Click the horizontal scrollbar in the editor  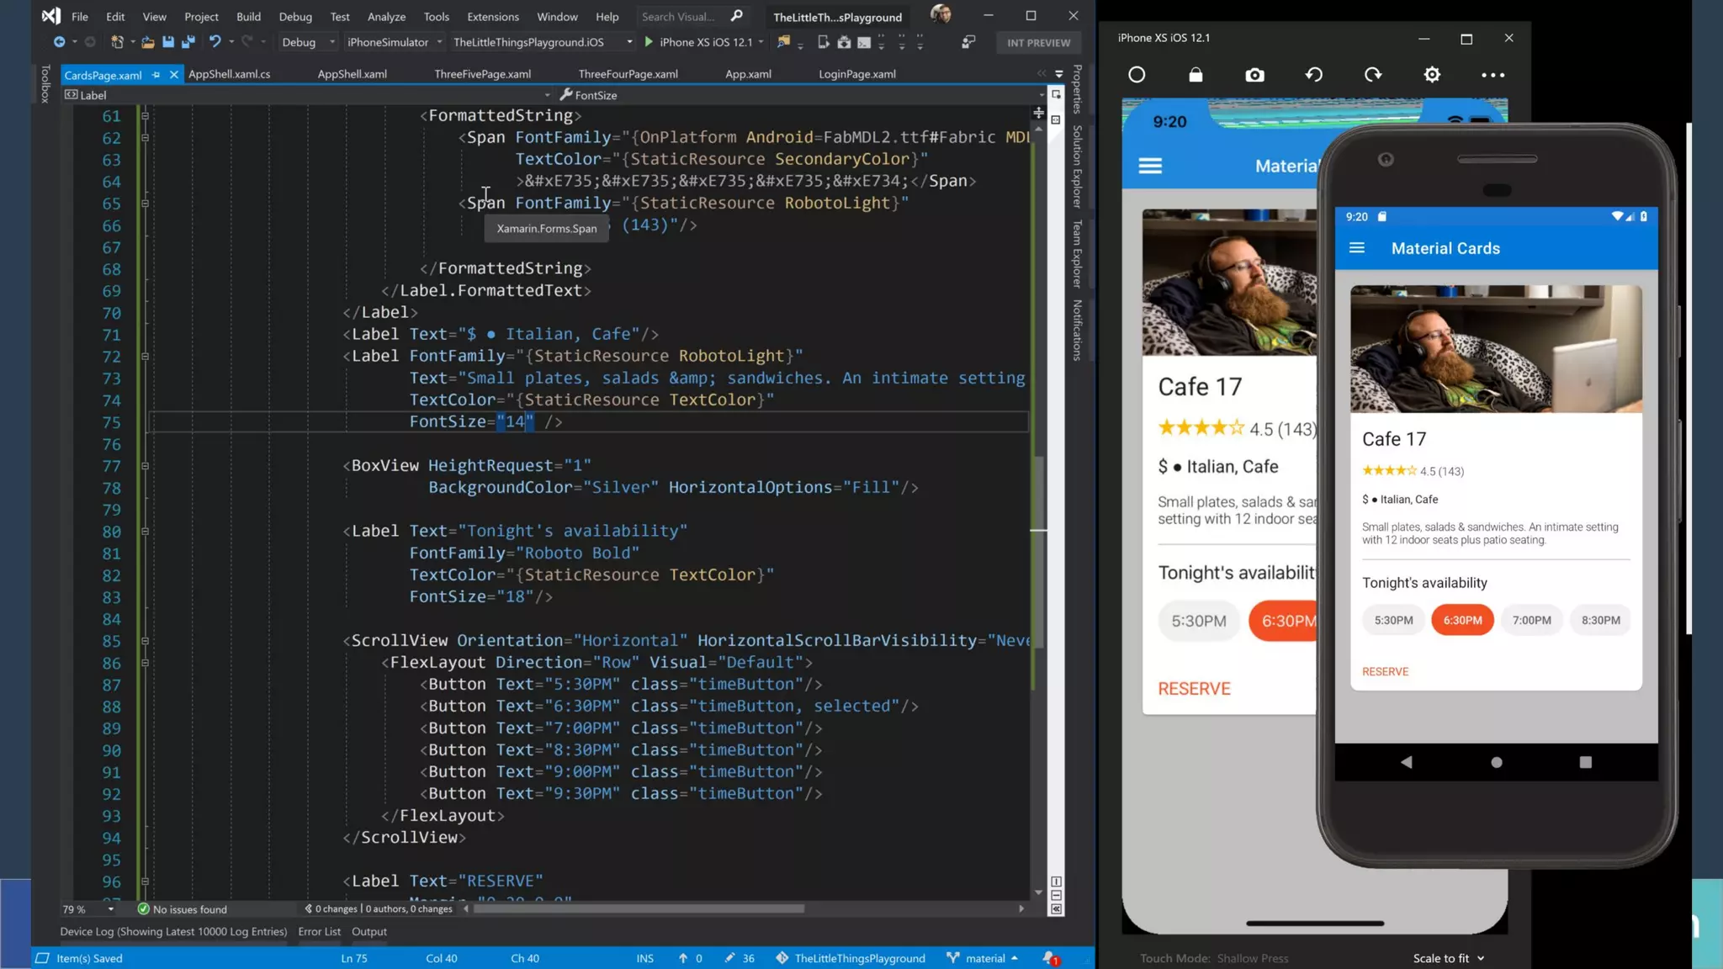tap(639, 908)
